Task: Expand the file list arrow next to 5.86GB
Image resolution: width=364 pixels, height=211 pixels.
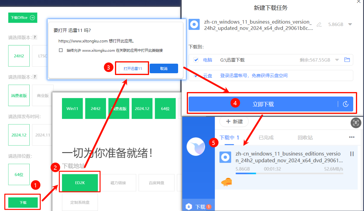Action: (350, 25)
